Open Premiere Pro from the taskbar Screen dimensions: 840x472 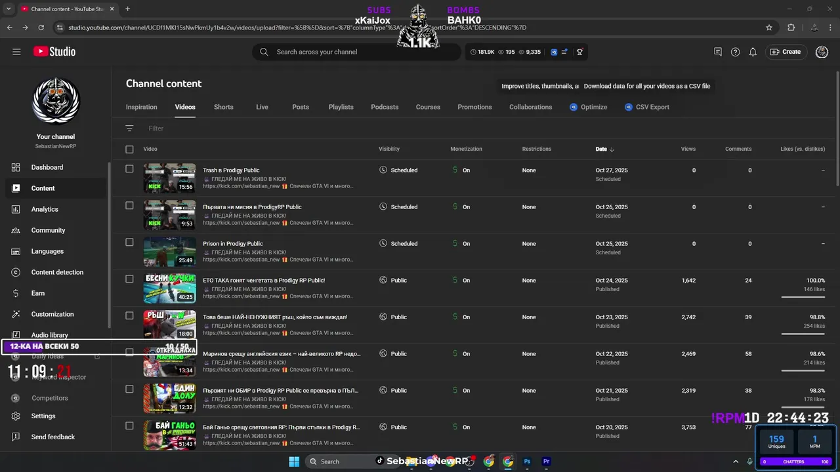click(x=546, y=462)
